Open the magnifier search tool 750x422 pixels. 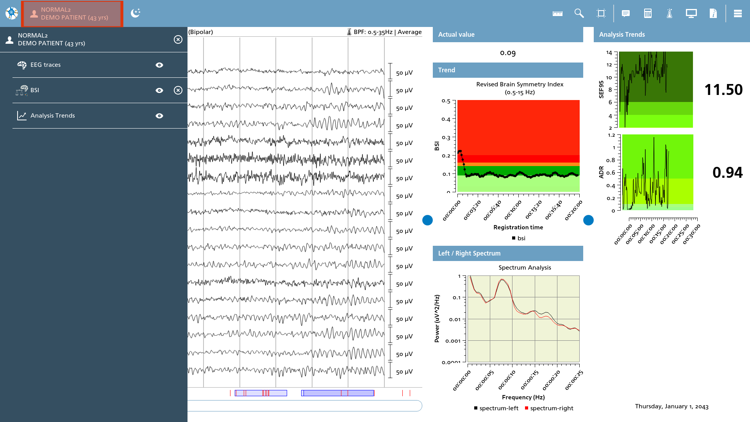coord(579,13)
